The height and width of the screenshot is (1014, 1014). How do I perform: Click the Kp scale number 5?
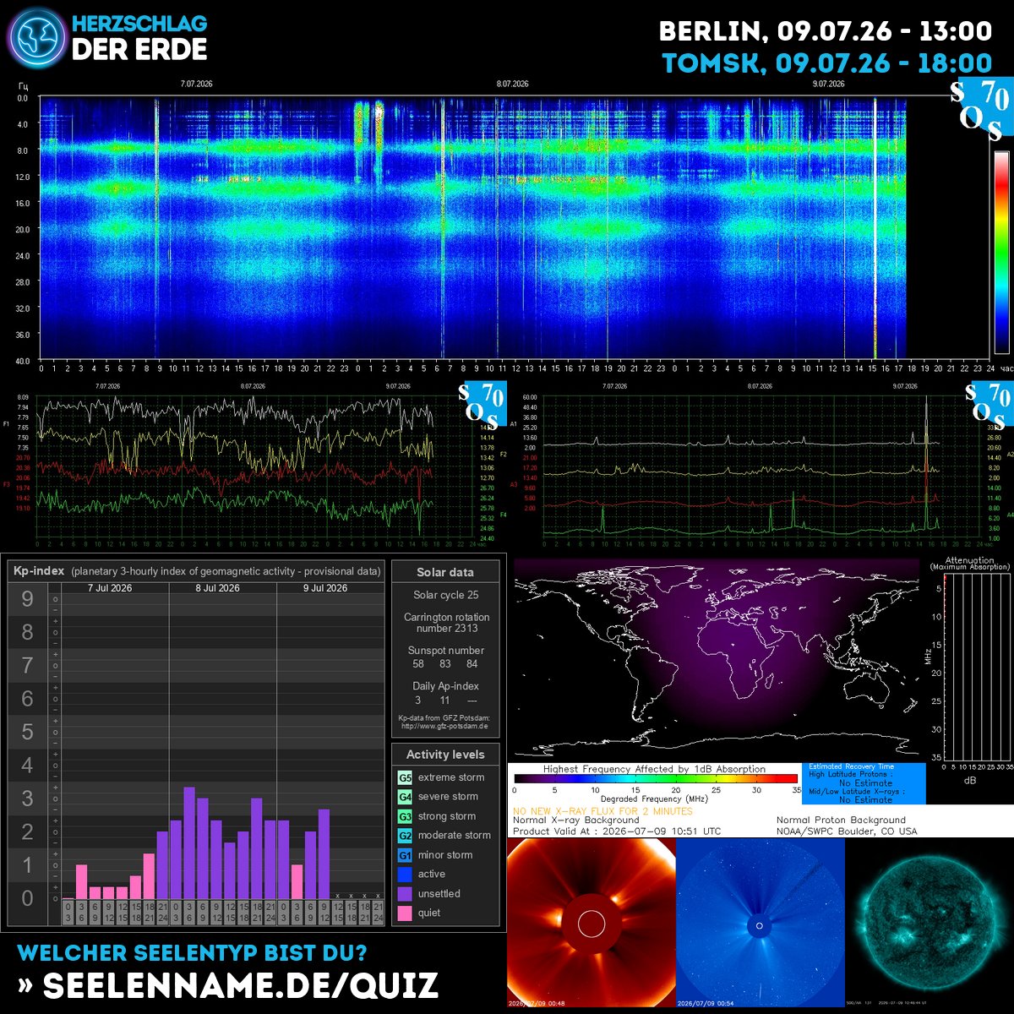click(28, 732)
